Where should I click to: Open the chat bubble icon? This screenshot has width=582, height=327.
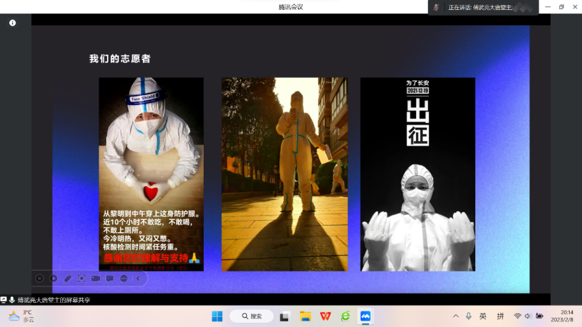[109, 279]
